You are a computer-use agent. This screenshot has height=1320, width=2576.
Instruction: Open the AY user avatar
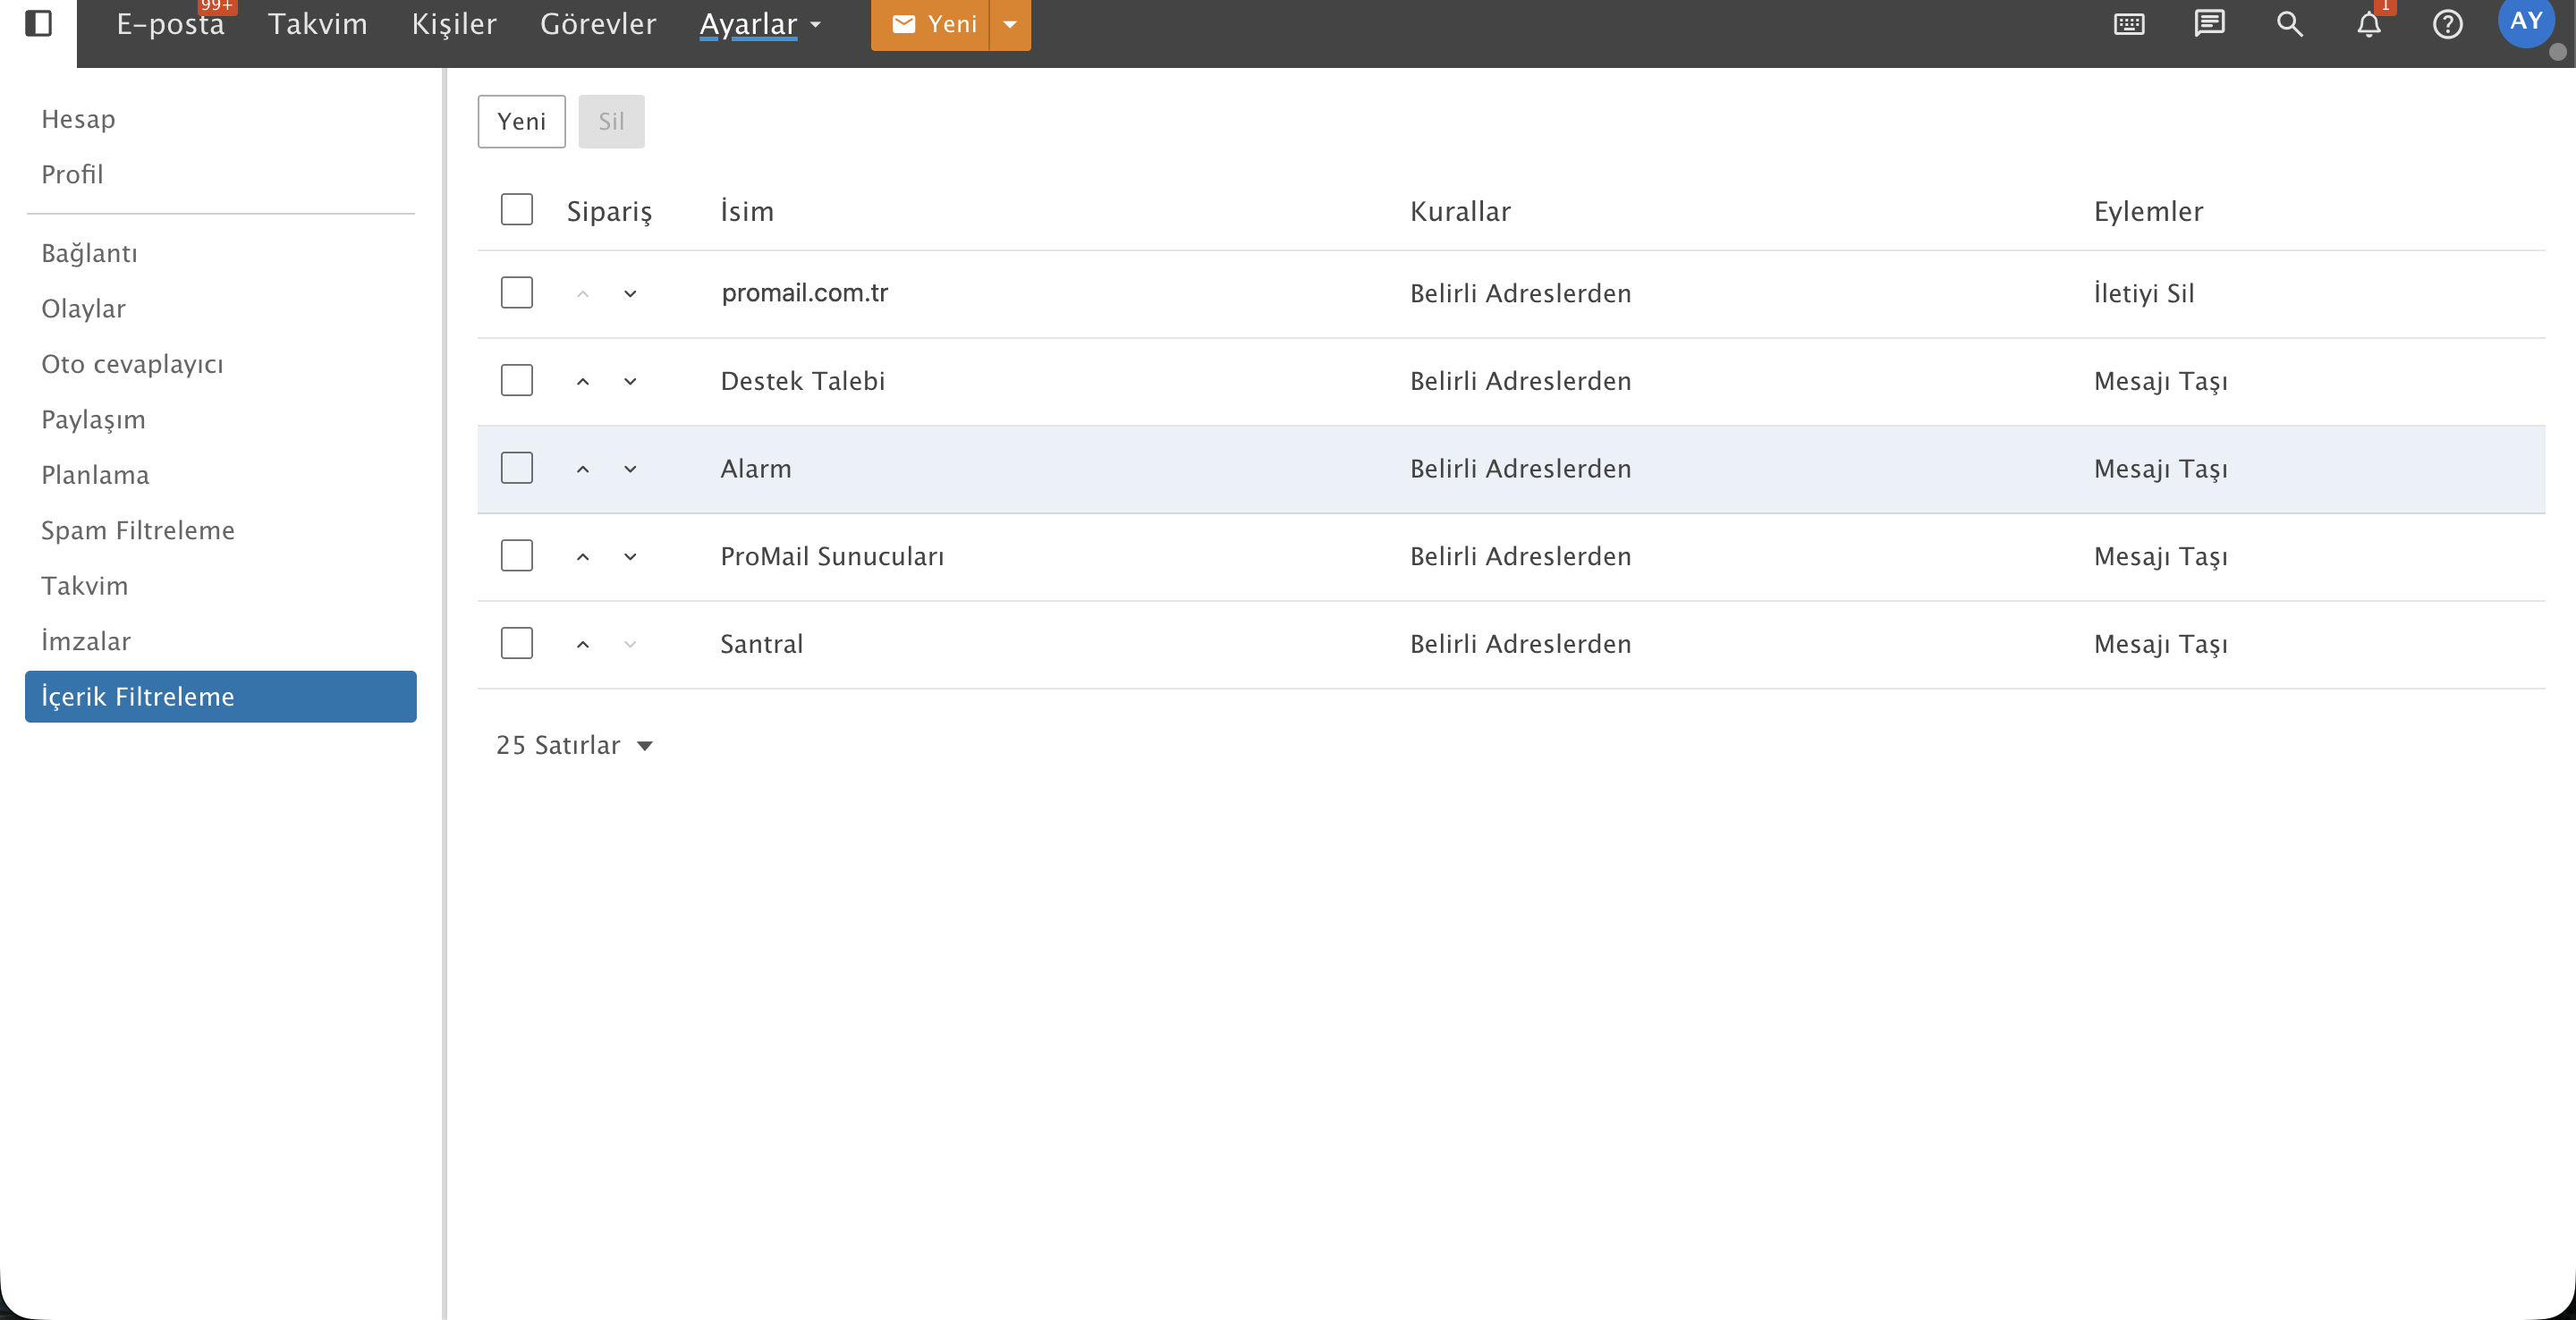click(x=2526, y=22)
